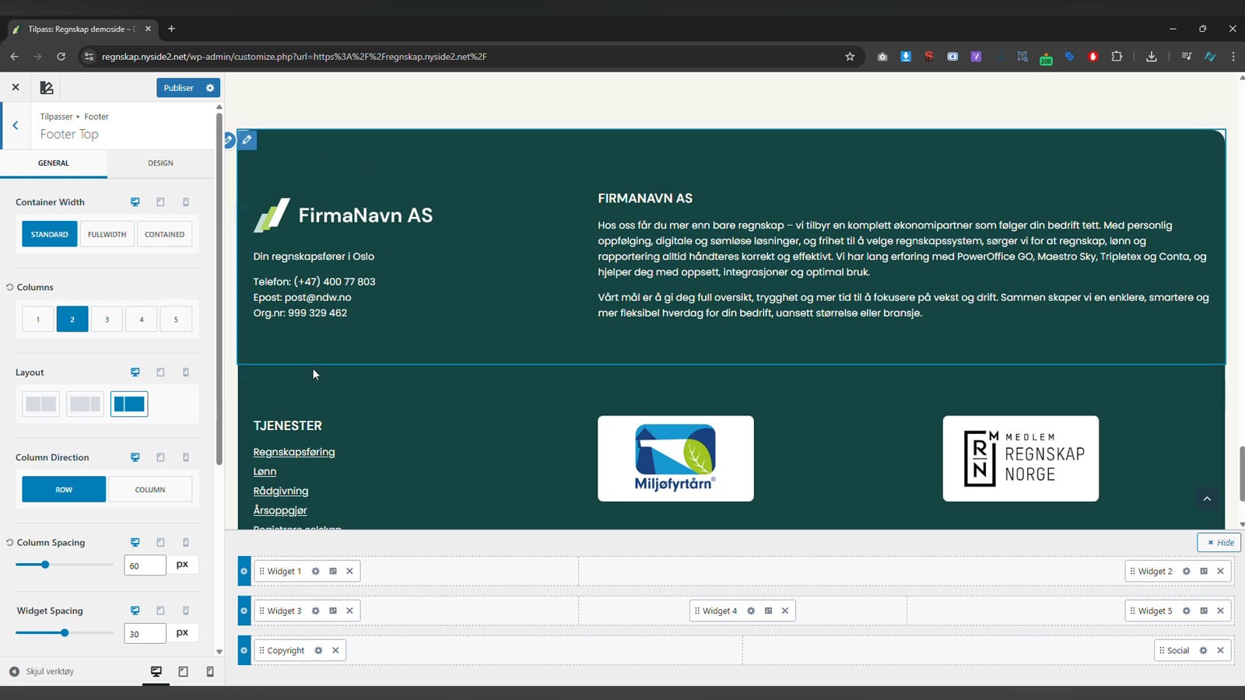Viewport: 1245px width, 700px height.
Task: Open Widget 2 settings gear
Action: [1187, 571]
